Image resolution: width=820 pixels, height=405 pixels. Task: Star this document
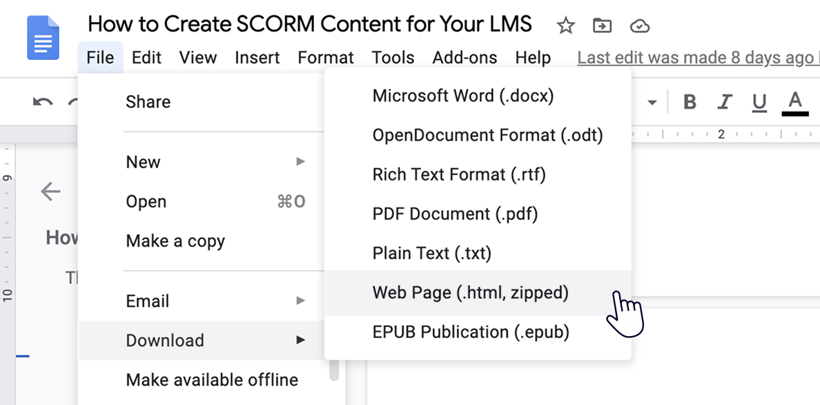click(x=565, y=25)
